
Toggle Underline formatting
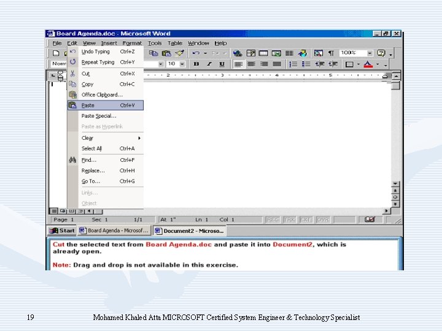pyautogui.click(x=222, y=64)
